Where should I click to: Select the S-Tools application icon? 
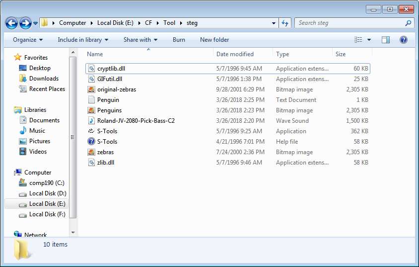click(x=91, y=131)
